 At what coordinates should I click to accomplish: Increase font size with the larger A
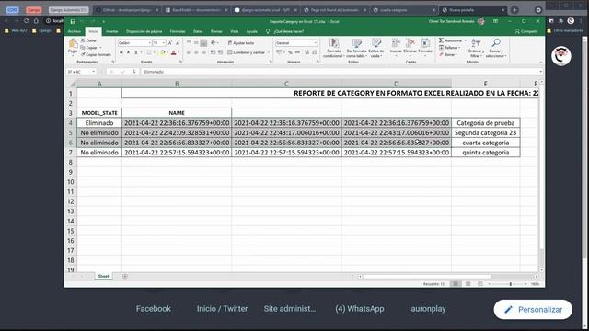170,43
